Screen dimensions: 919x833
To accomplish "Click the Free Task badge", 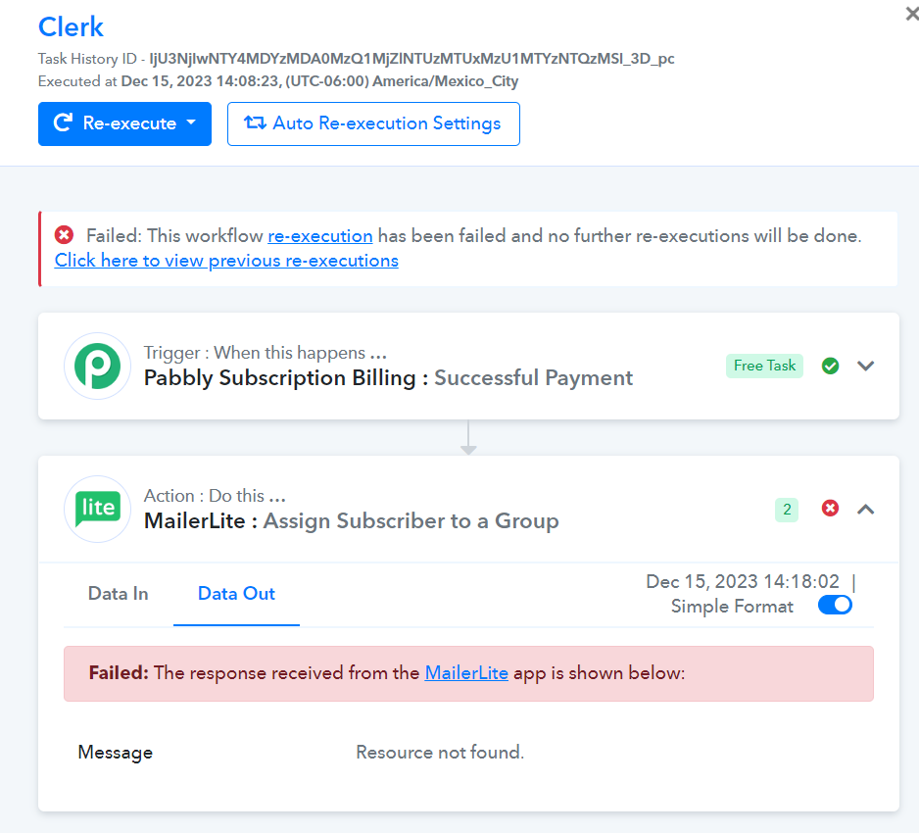I will [764, 366].
